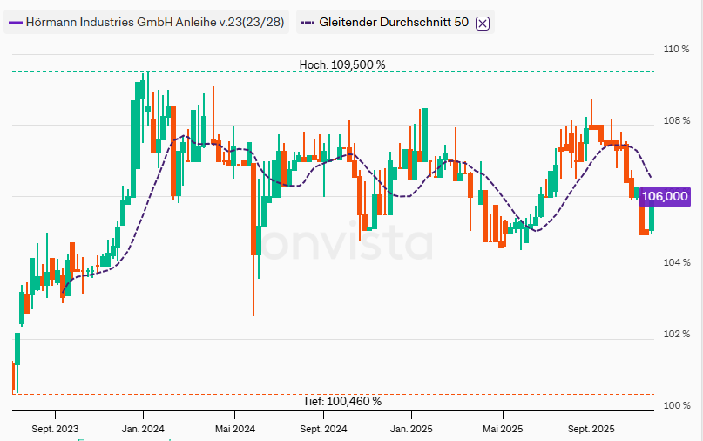This screenshot has width=703, height=441.
Task: Click the Hörmann Industries GmbH Anleihe legend chip
Action: pos(146,24)
